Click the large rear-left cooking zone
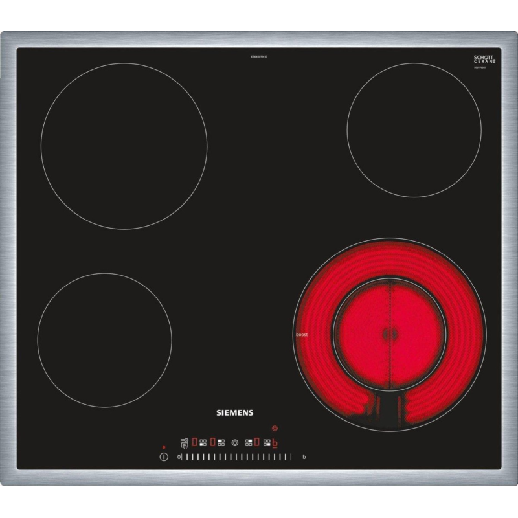Image resolution: width=518 pixels, height=518 pixels. [x=124, y=146]
